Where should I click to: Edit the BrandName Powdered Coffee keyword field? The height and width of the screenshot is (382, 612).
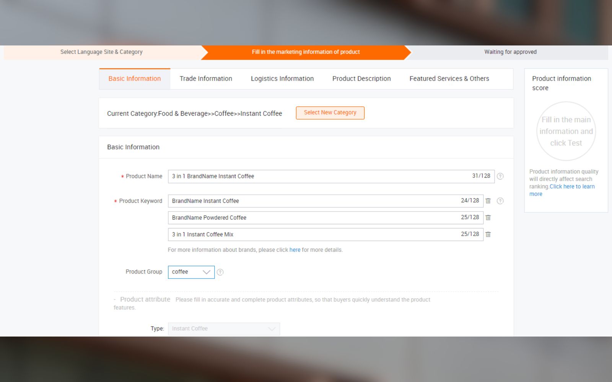[x=326, y=218]
